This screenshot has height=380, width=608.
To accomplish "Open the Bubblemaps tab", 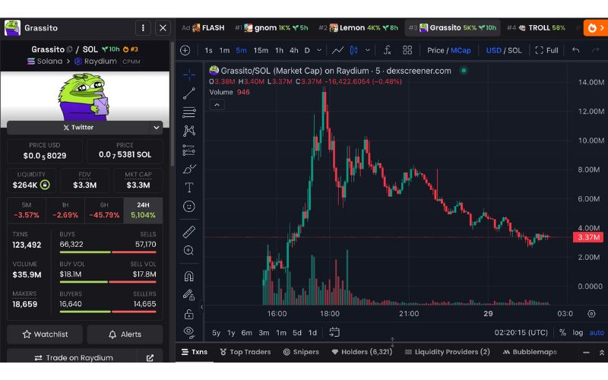I will (530, 352).
